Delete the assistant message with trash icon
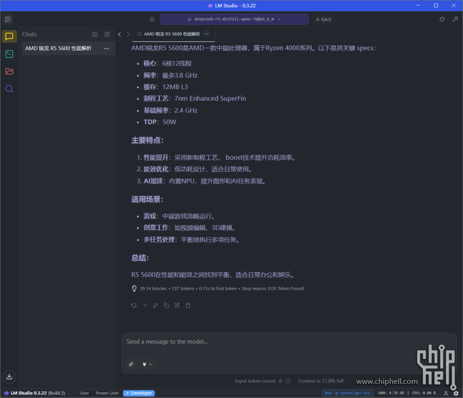 click(x=188, y=305)
